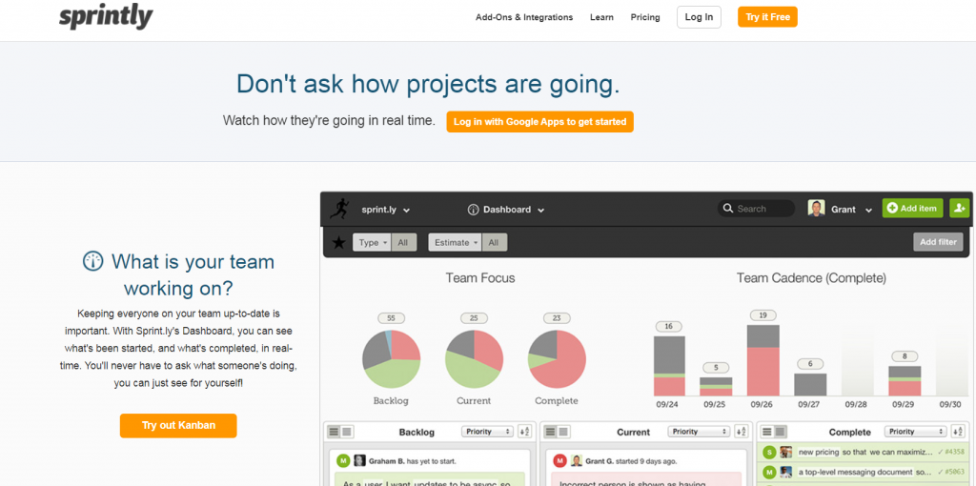Click the Log In button
Image resolution: width=976 pixels, height=486 pixels.
pyautogui.click(x=699, y=17)
